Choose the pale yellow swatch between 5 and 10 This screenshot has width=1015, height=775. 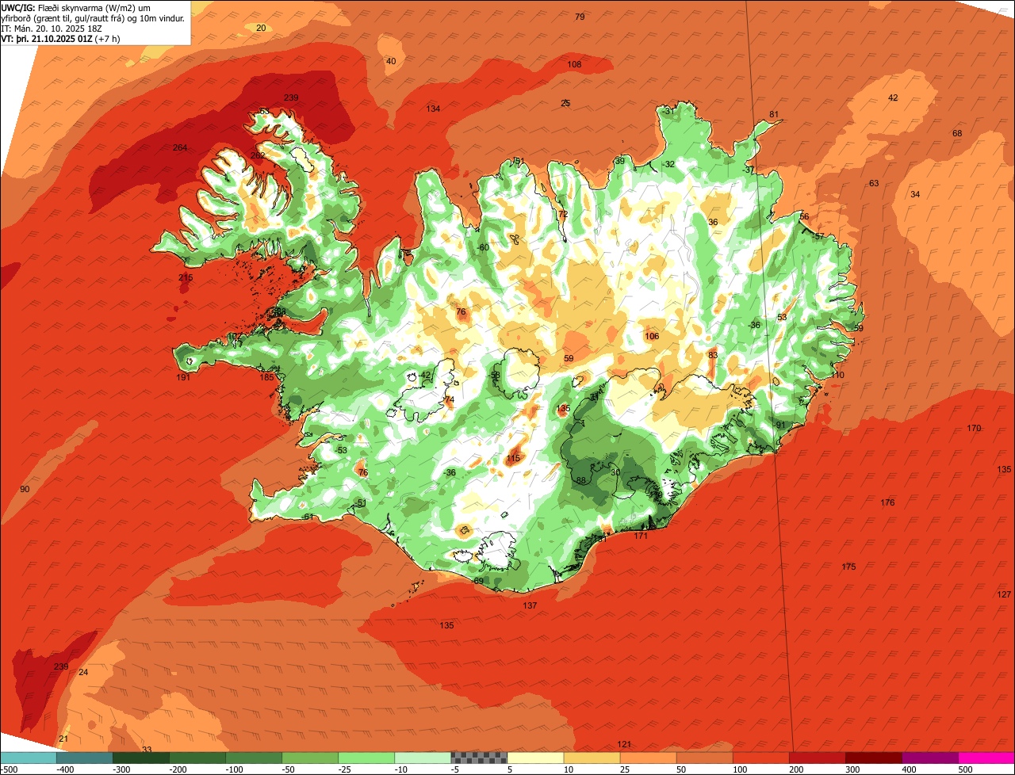coord(535,758)
